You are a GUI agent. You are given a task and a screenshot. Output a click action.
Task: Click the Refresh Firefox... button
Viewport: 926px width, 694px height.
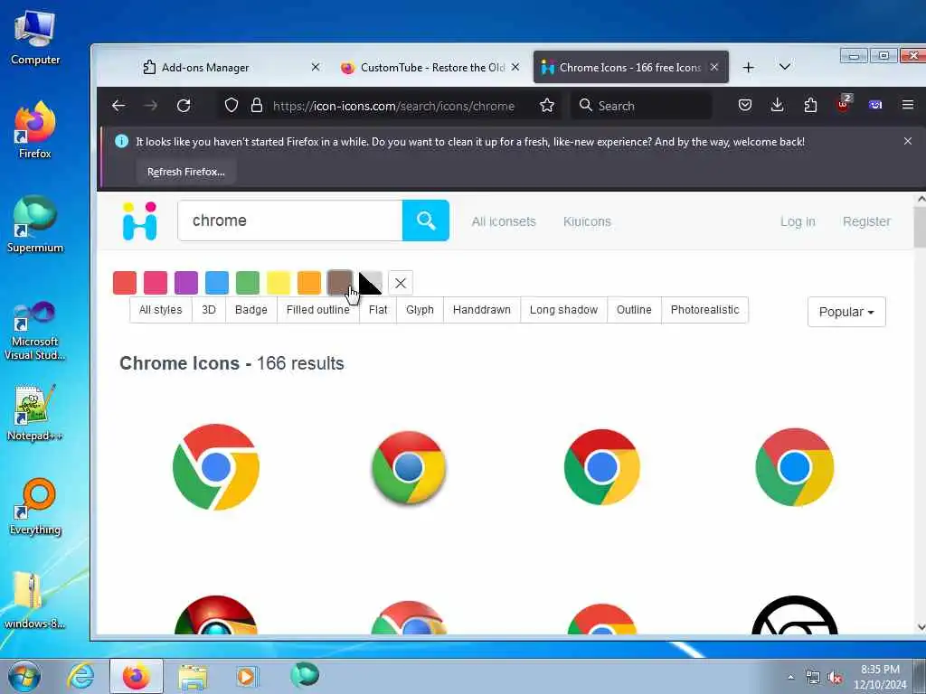186,172
